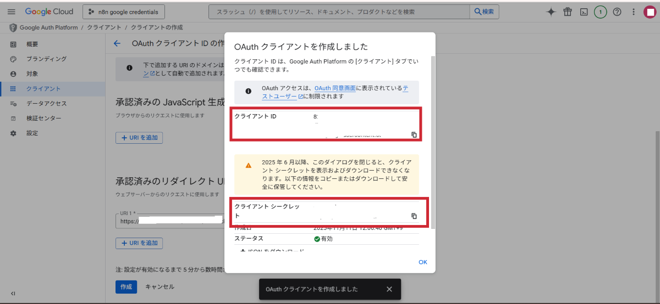Open the n8n google credentials project picker
This screenshot has height=304, width=660.
pyautogui.click(x=123, y=12)
